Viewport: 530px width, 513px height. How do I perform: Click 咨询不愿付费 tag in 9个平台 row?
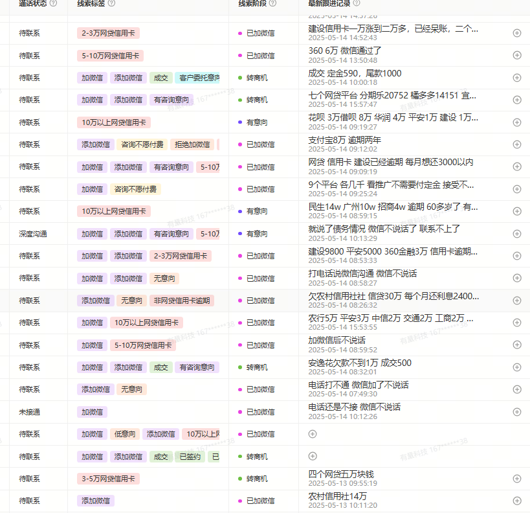click(x=135, y=189)
